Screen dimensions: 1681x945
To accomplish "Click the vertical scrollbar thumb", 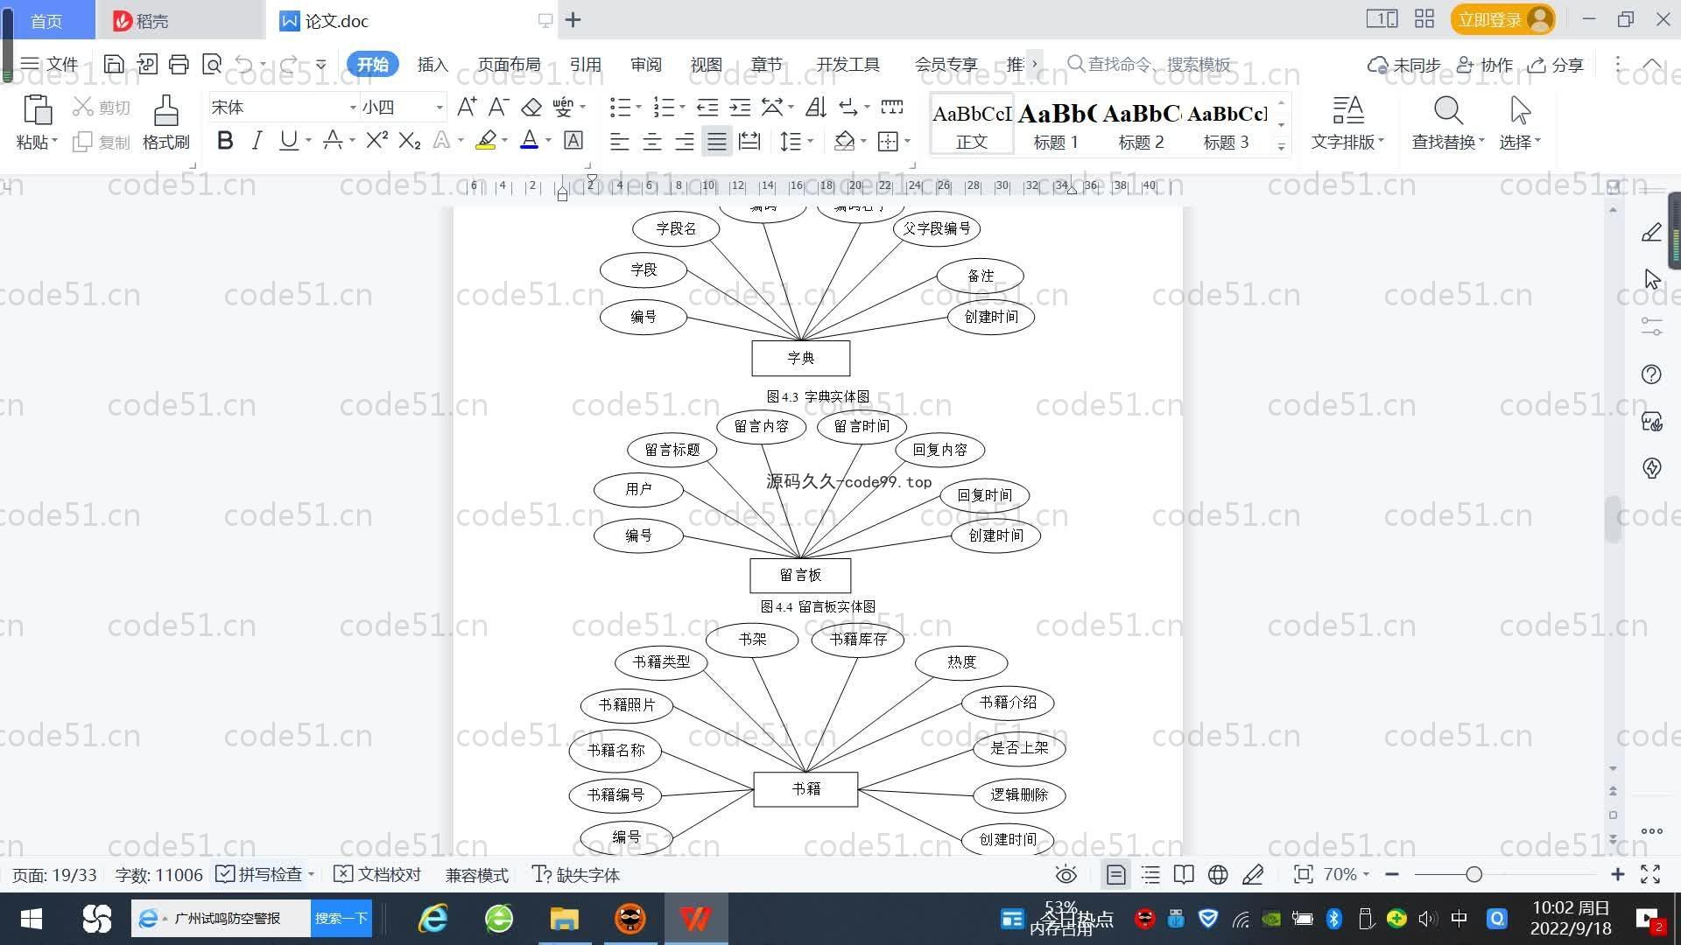I will tap(1613, 520).
